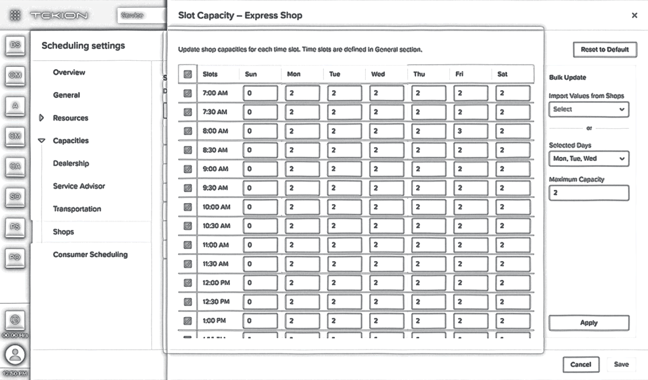This screenshot has width=648, height=380.
Task: Close the Slot Capacity dialog
Action: click(634, 15)
